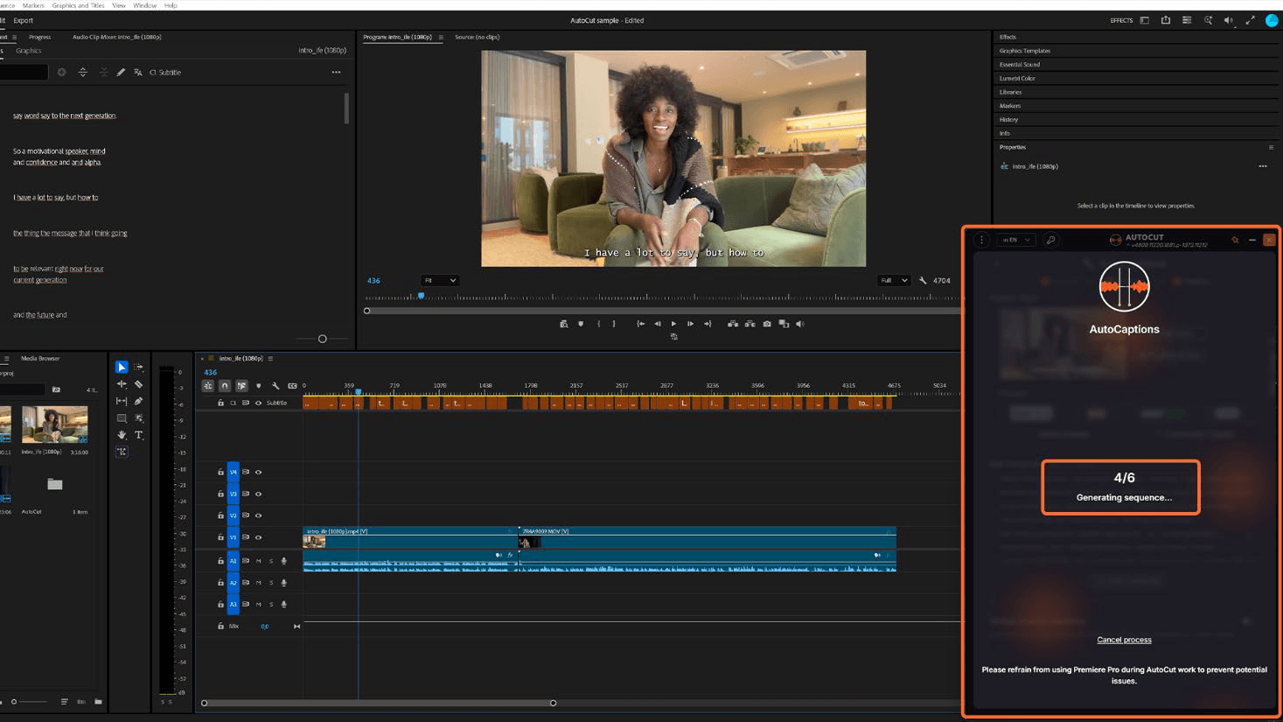Viewport: 1283px width, 722px height.
Task: Switch to Source (no clips) tab
Action: [x=478, y=38]
